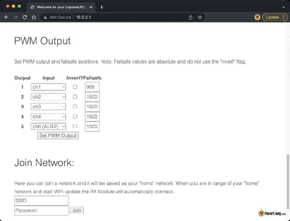Open the ch3 input dropdown
The height and width of the screenshot is (221, 290).
click(x=48, y=106)
